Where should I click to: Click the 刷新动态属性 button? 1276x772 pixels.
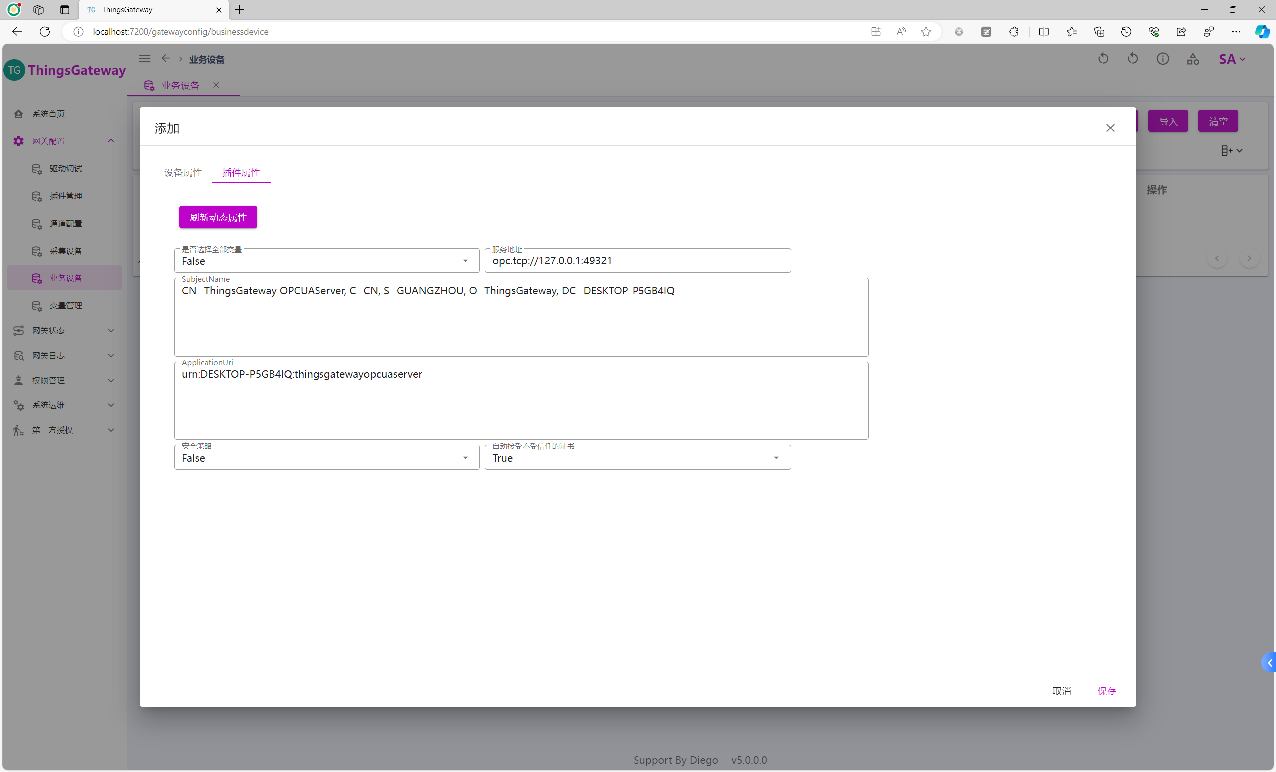click(x=218, y=217)
